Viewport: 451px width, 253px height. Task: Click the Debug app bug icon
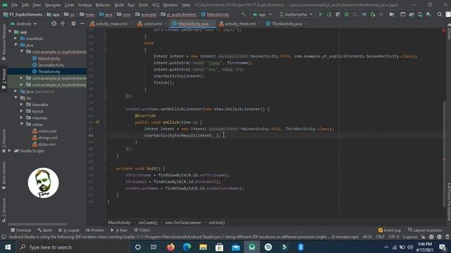coord(347,14)
